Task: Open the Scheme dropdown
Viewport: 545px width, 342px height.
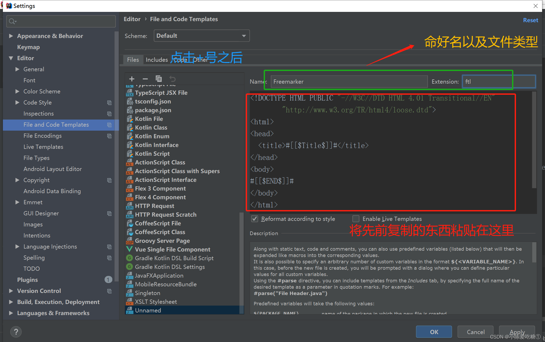Action: pyautogui.click(x=201, y=36)
